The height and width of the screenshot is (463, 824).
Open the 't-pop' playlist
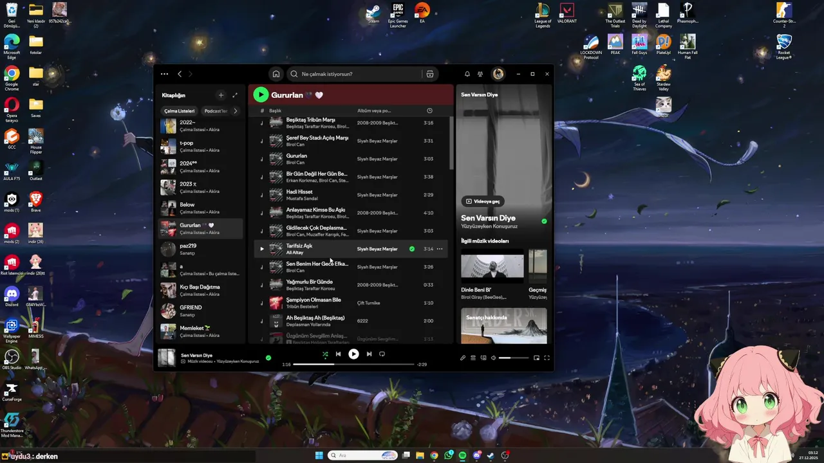(x=201, y=146)
